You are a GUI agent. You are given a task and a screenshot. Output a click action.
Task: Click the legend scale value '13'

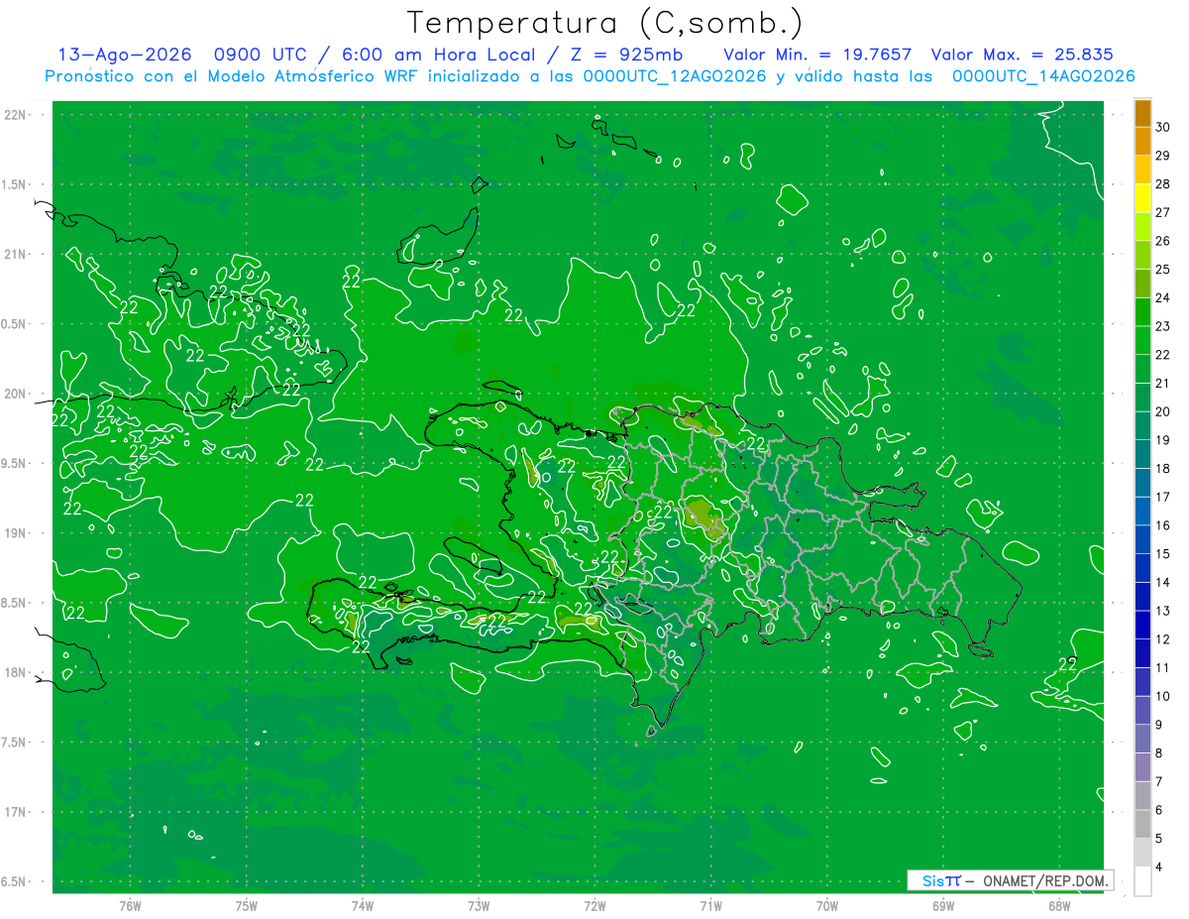click(x=1163, y=611)
